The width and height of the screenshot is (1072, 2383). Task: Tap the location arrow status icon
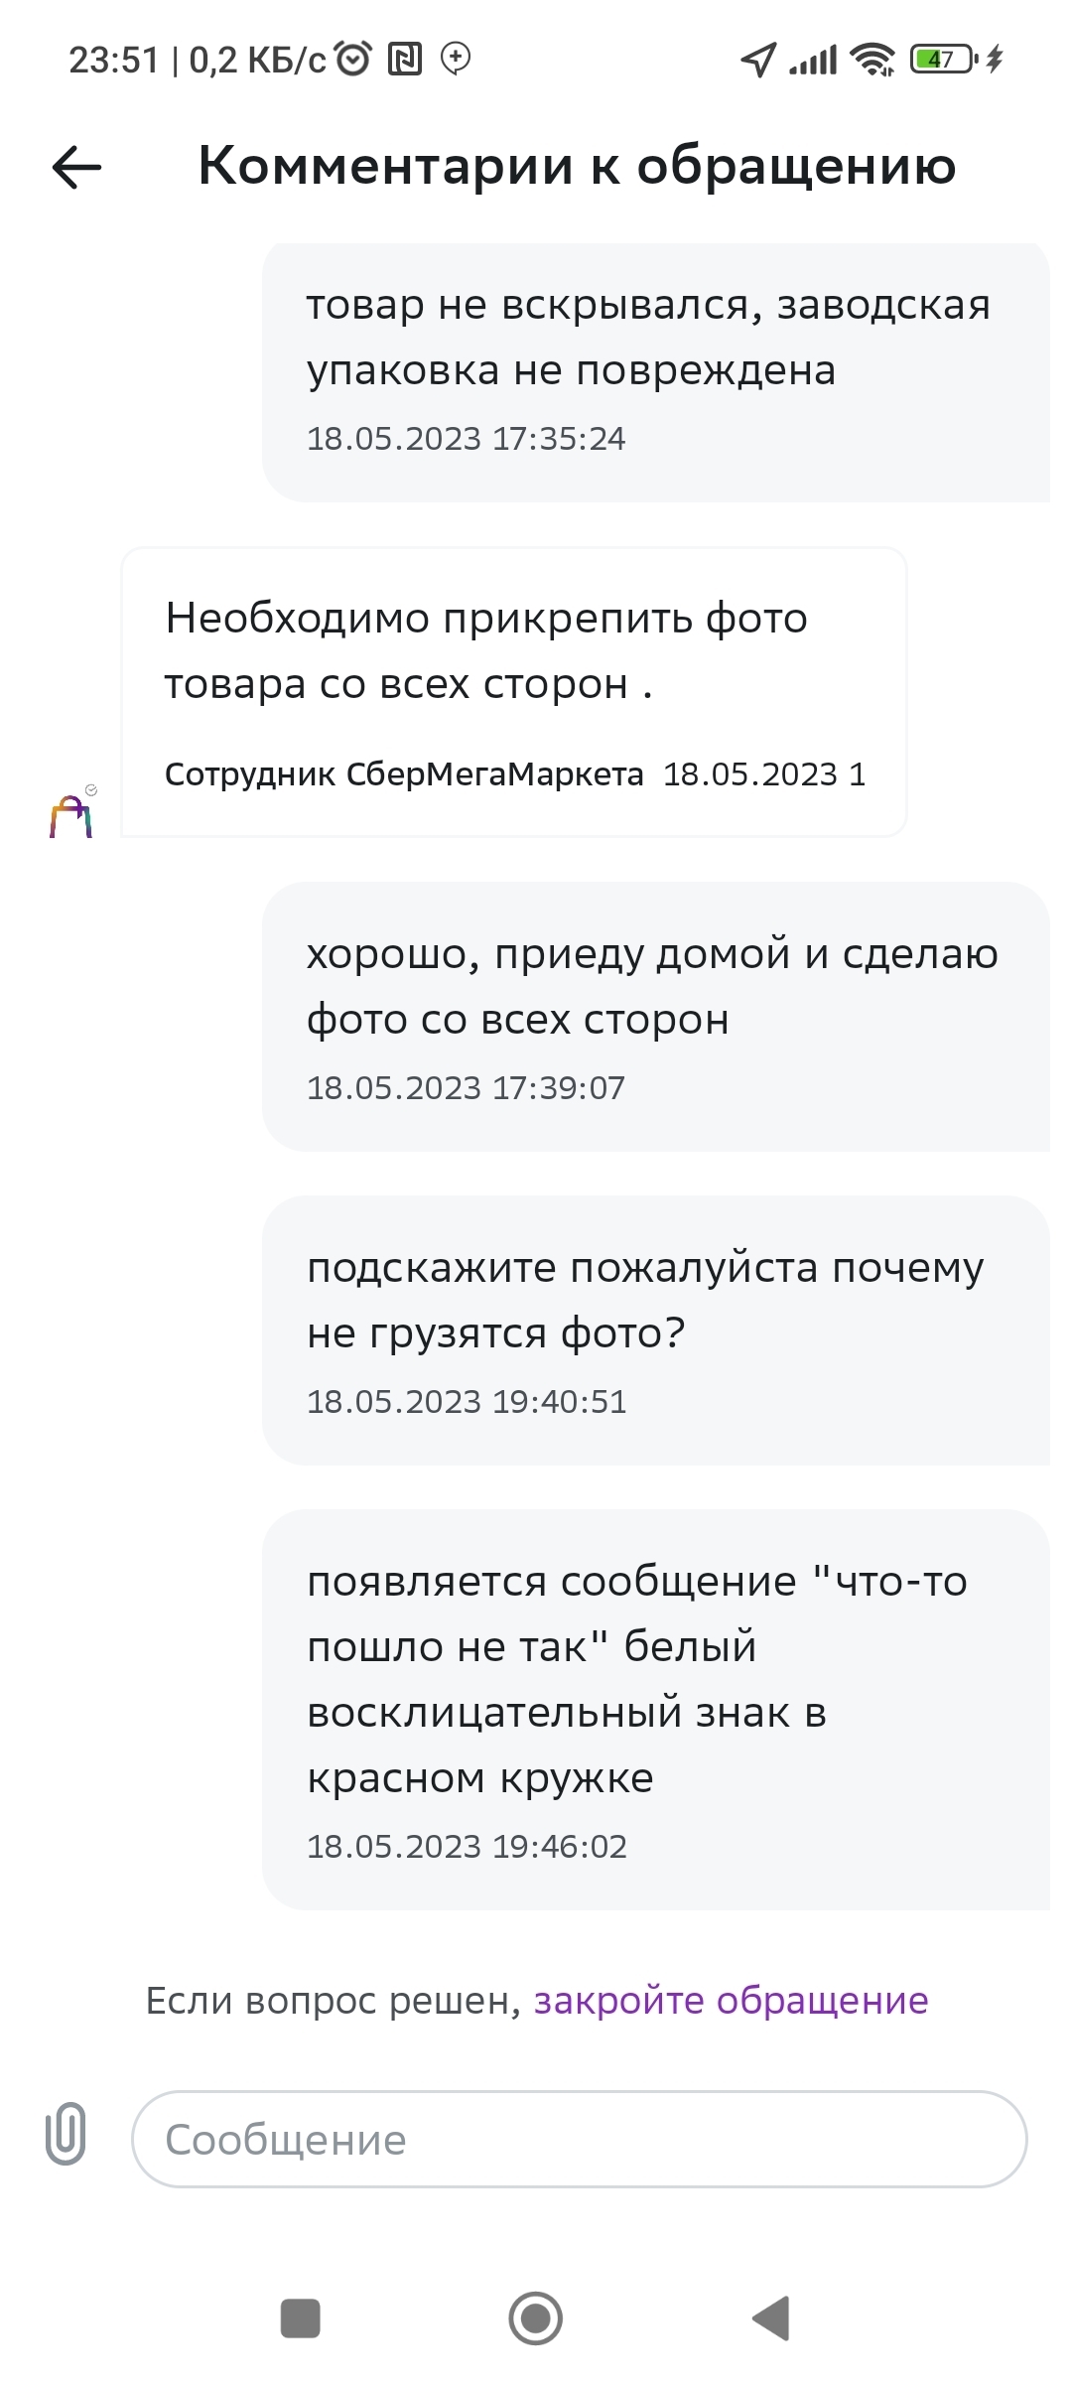tap(758, 60)
